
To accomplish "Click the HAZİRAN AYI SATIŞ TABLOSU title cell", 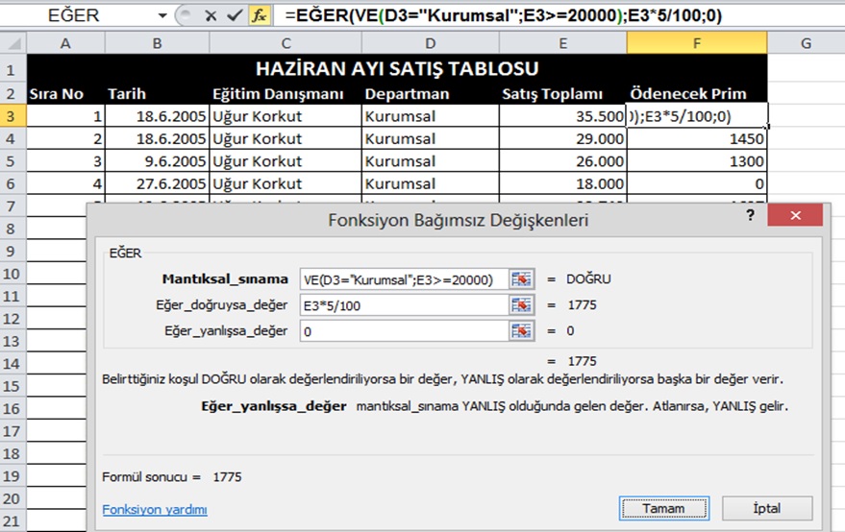I will click(x=397, y=68).
